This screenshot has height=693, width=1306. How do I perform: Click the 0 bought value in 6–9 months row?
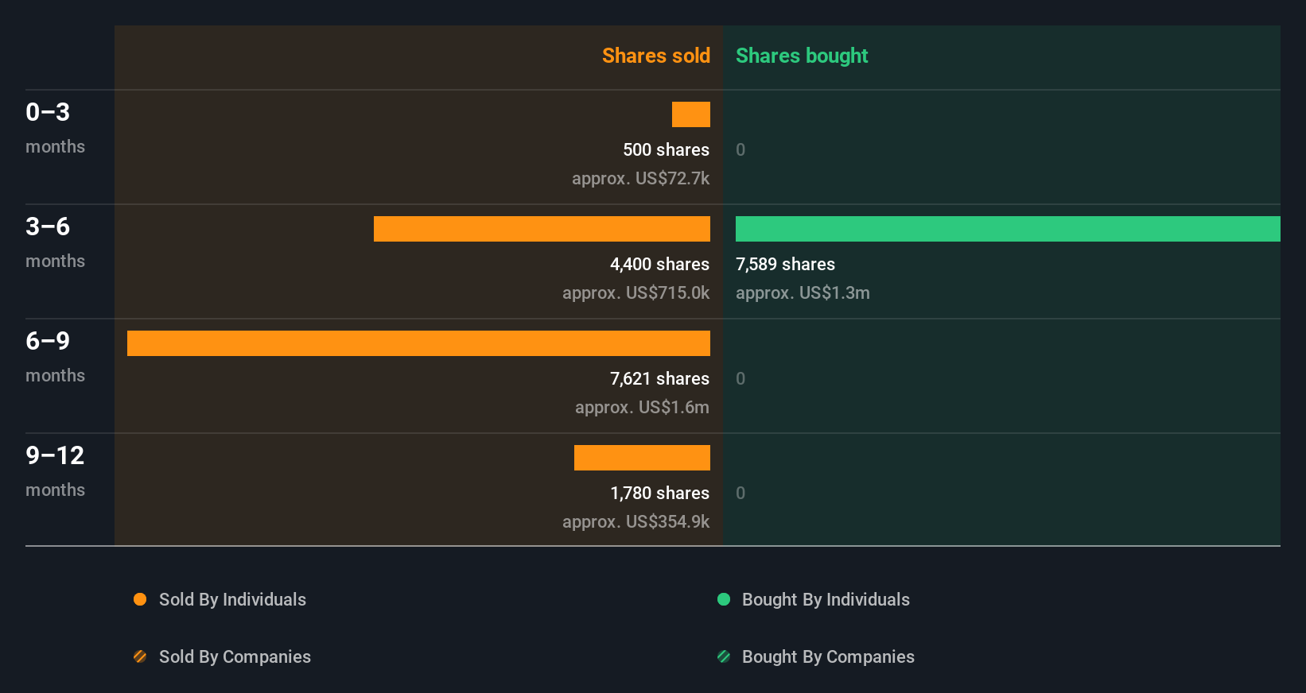point(740,378)
